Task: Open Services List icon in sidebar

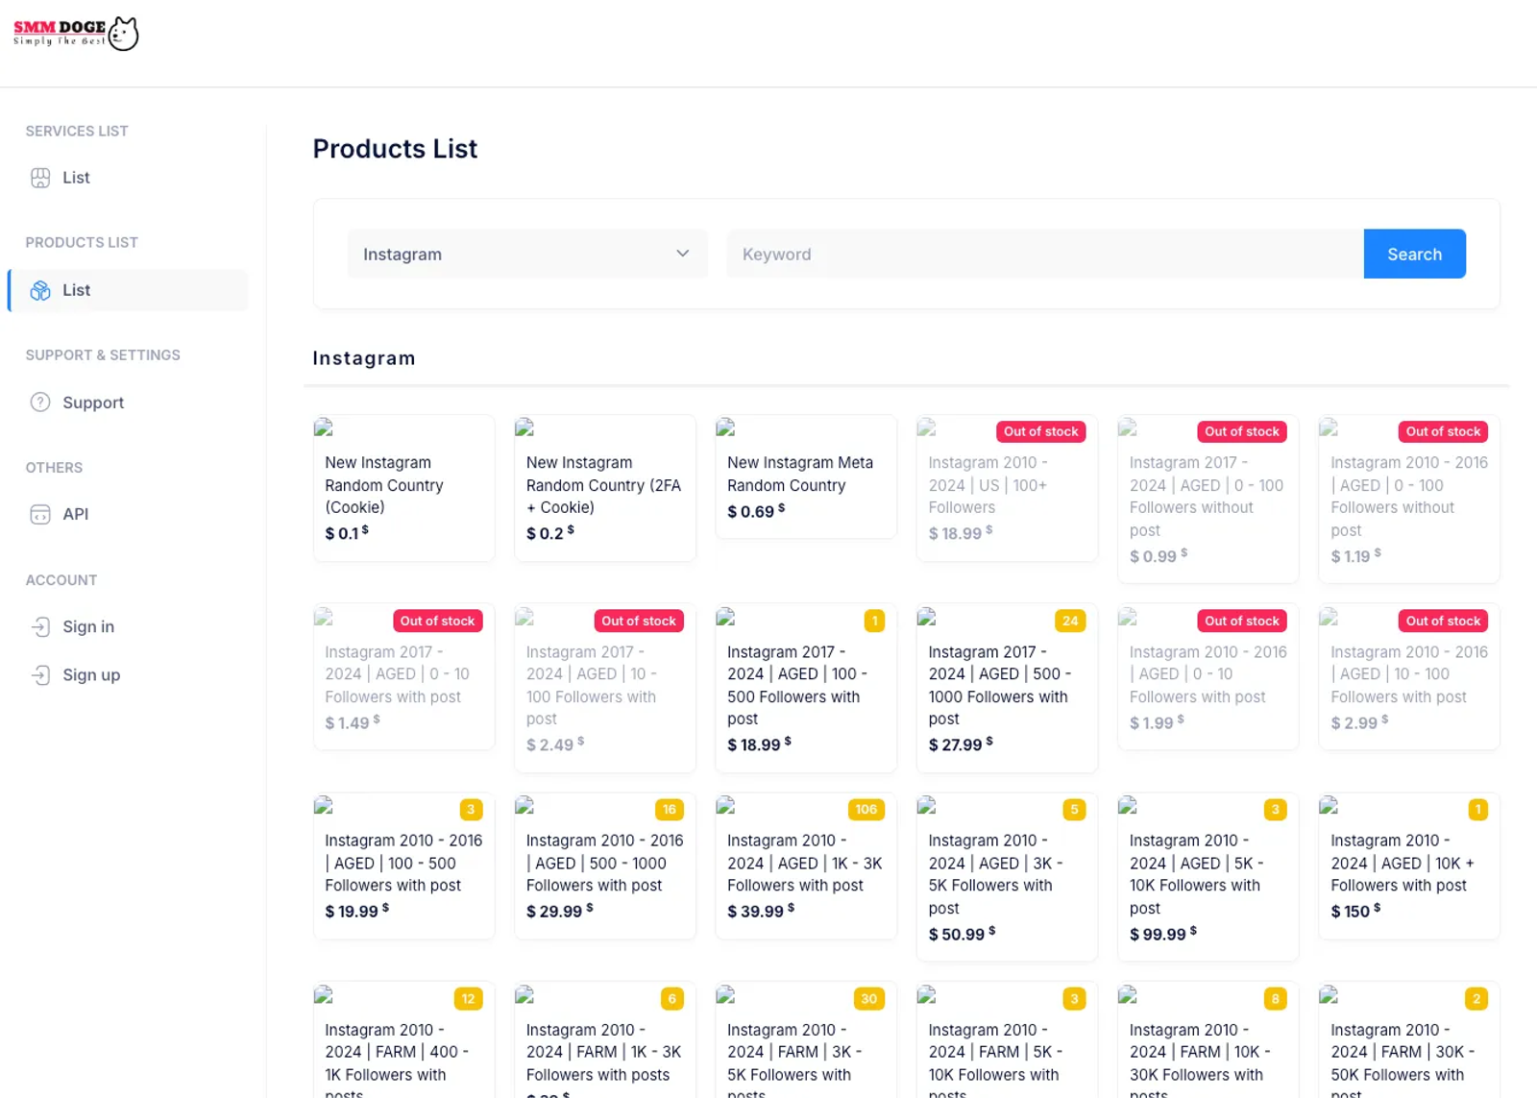Action: point(40,178)
